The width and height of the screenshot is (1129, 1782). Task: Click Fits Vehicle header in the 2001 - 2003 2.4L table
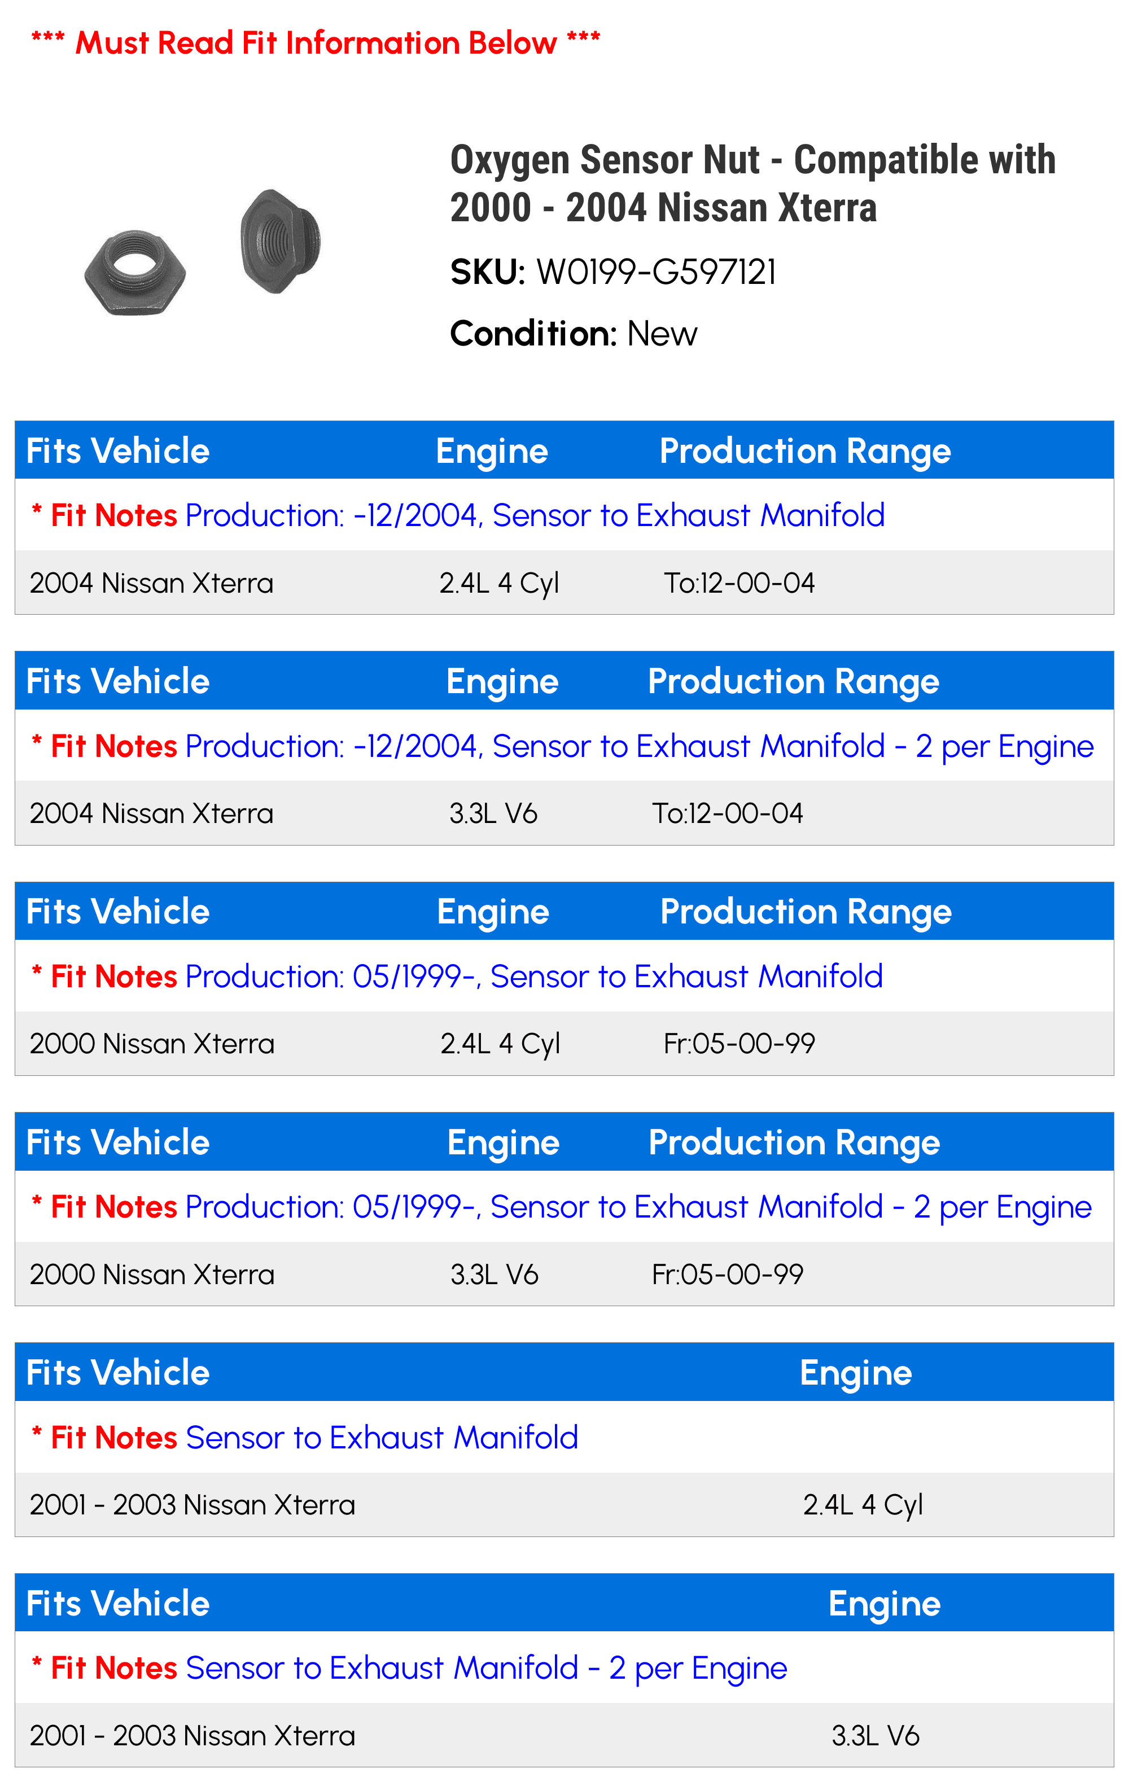tap(118, 1373)
